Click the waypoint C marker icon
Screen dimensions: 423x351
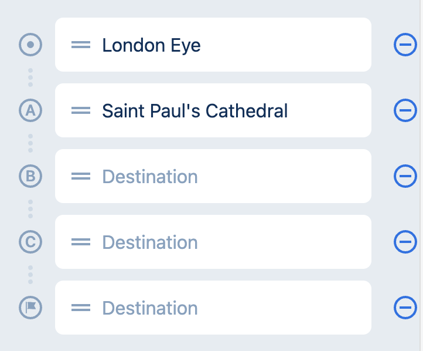pyautogui.click(x=30, y=242)
